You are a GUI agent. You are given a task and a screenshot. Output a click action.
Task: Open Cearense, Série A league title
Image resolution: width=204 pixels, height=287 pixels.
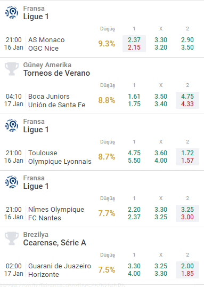(x=55, y=243)
